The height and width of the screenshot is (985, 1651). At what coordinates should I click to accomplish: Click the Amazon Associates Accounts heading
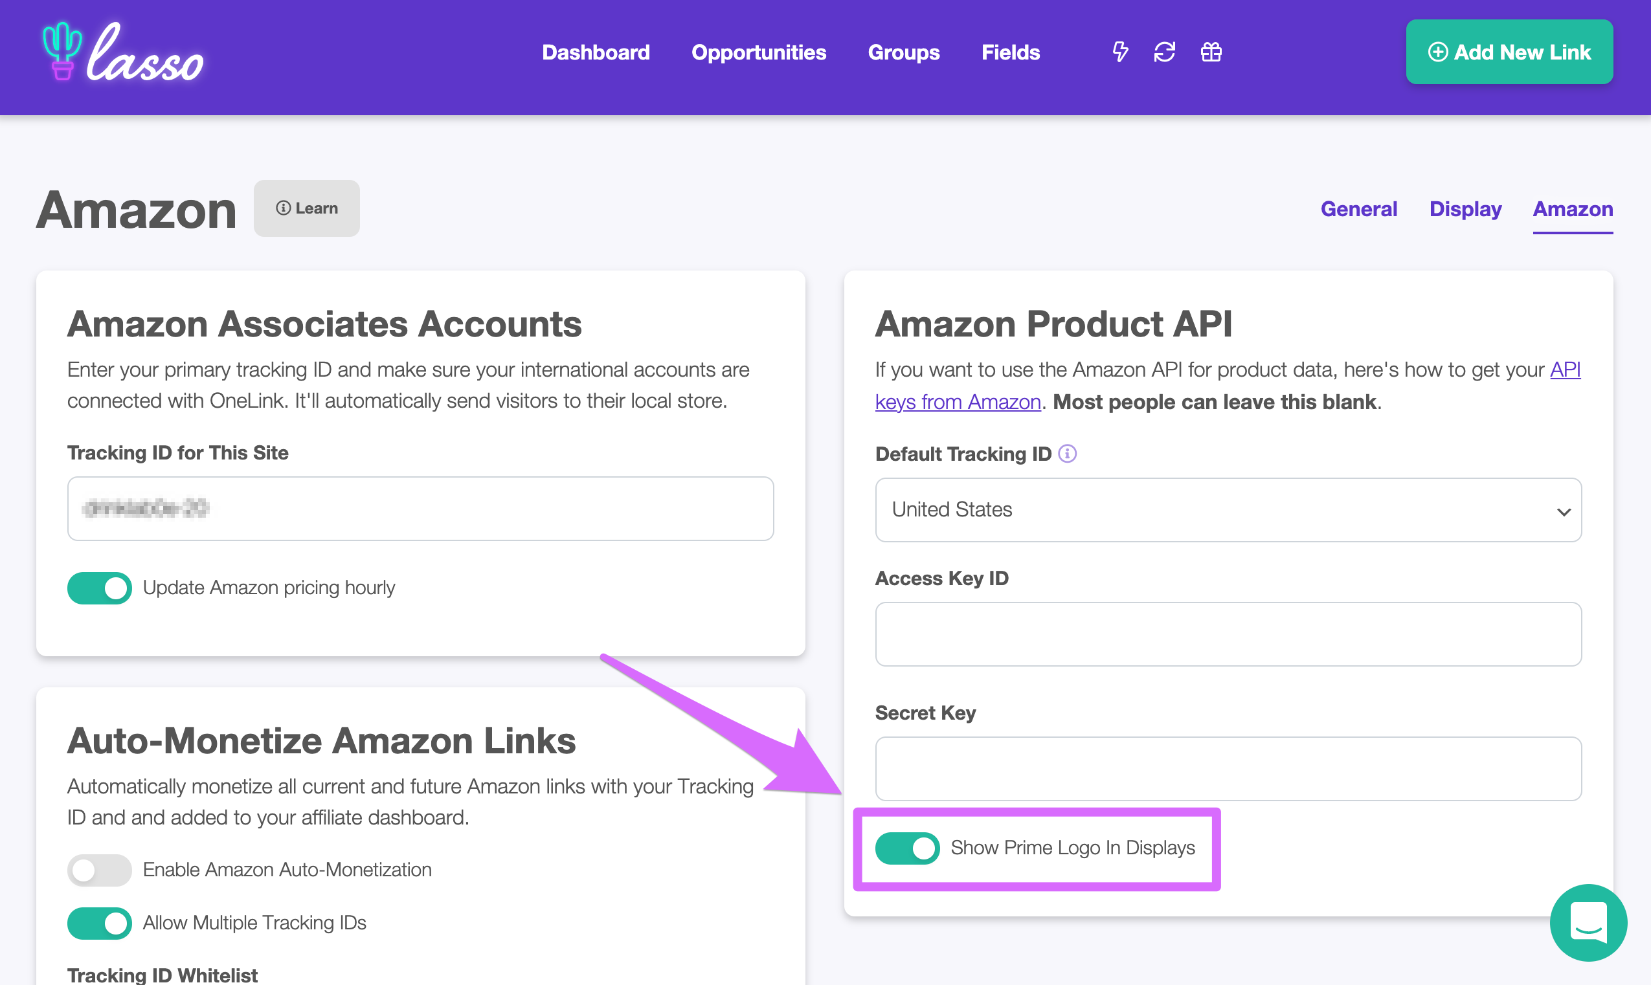[x=324, y=324]
